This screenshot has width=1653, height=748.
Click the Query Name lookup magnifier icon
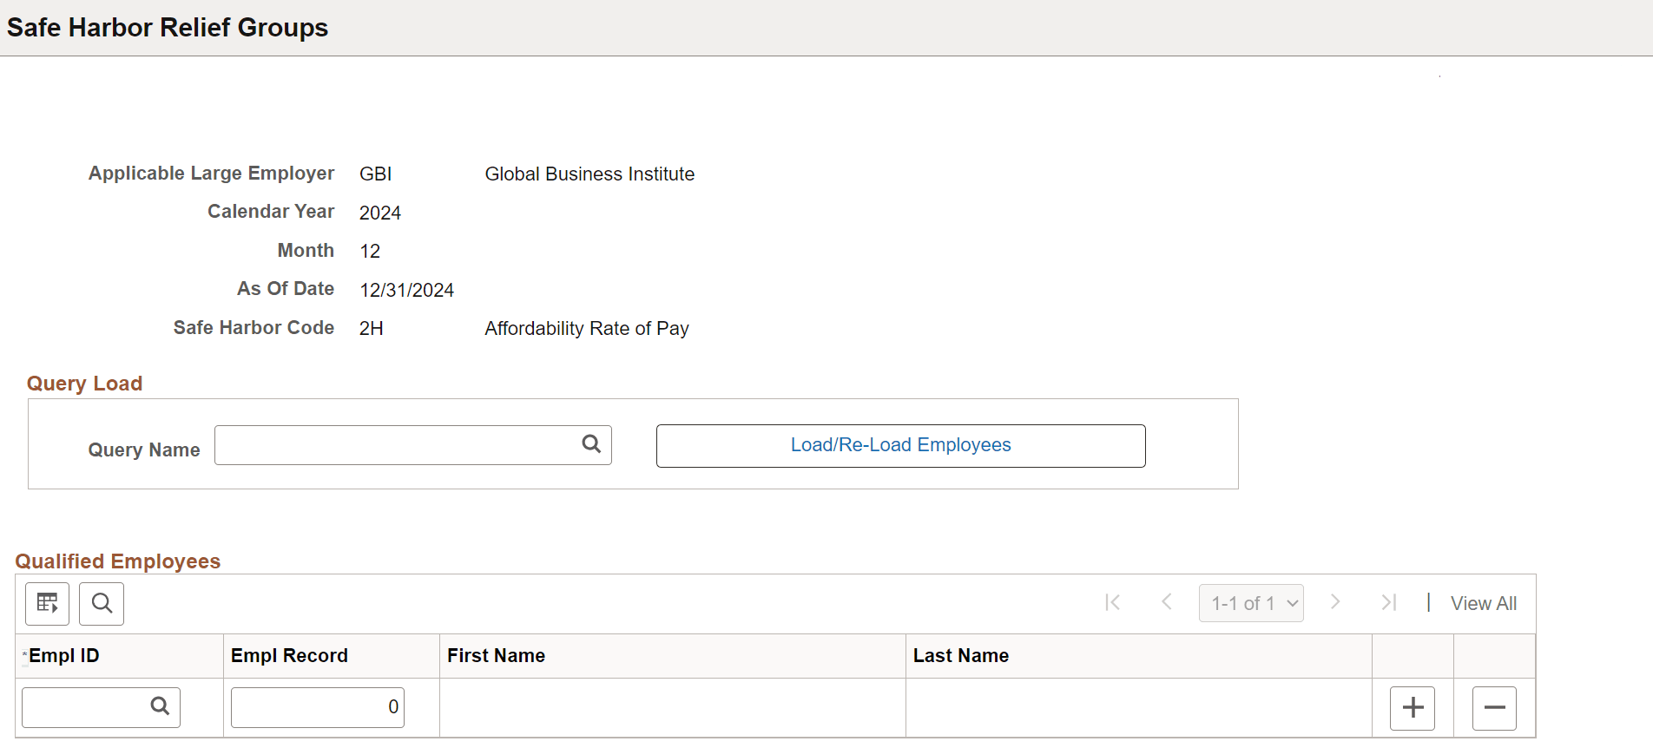coord(591,444)
